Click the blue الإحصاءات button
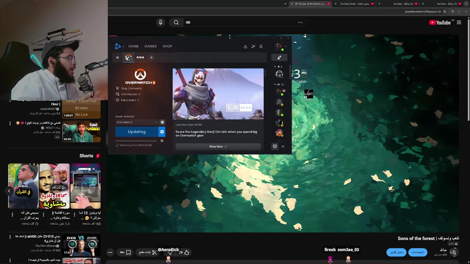 (417, 252)
